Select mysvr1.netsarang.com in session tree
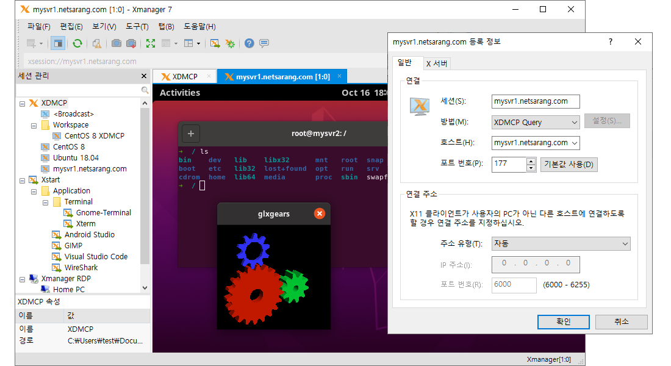The height and width of the screenshot is (366, 671). (x=90, y=168)
